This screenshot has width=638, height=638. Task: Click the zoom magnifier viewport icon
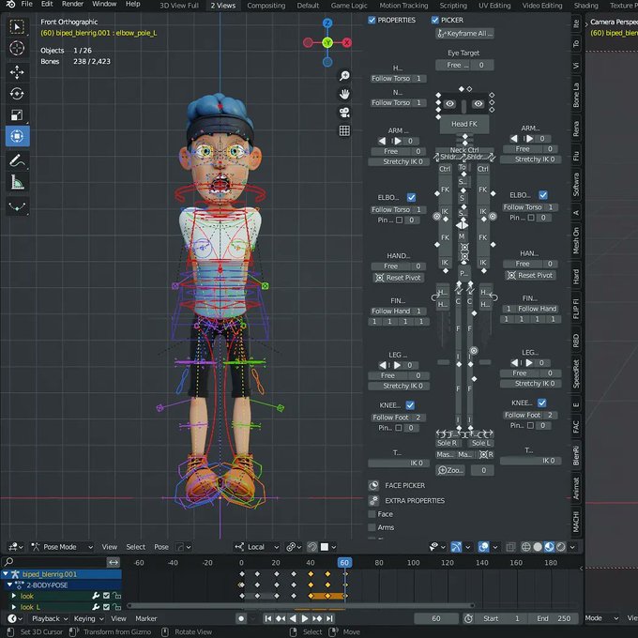click(x=344, y=76)
